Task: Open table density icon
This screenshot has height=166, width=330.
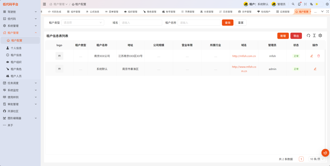Action: pos(314,35)
